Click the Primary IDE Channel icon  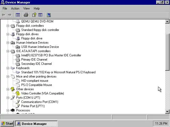coord(18,60)
